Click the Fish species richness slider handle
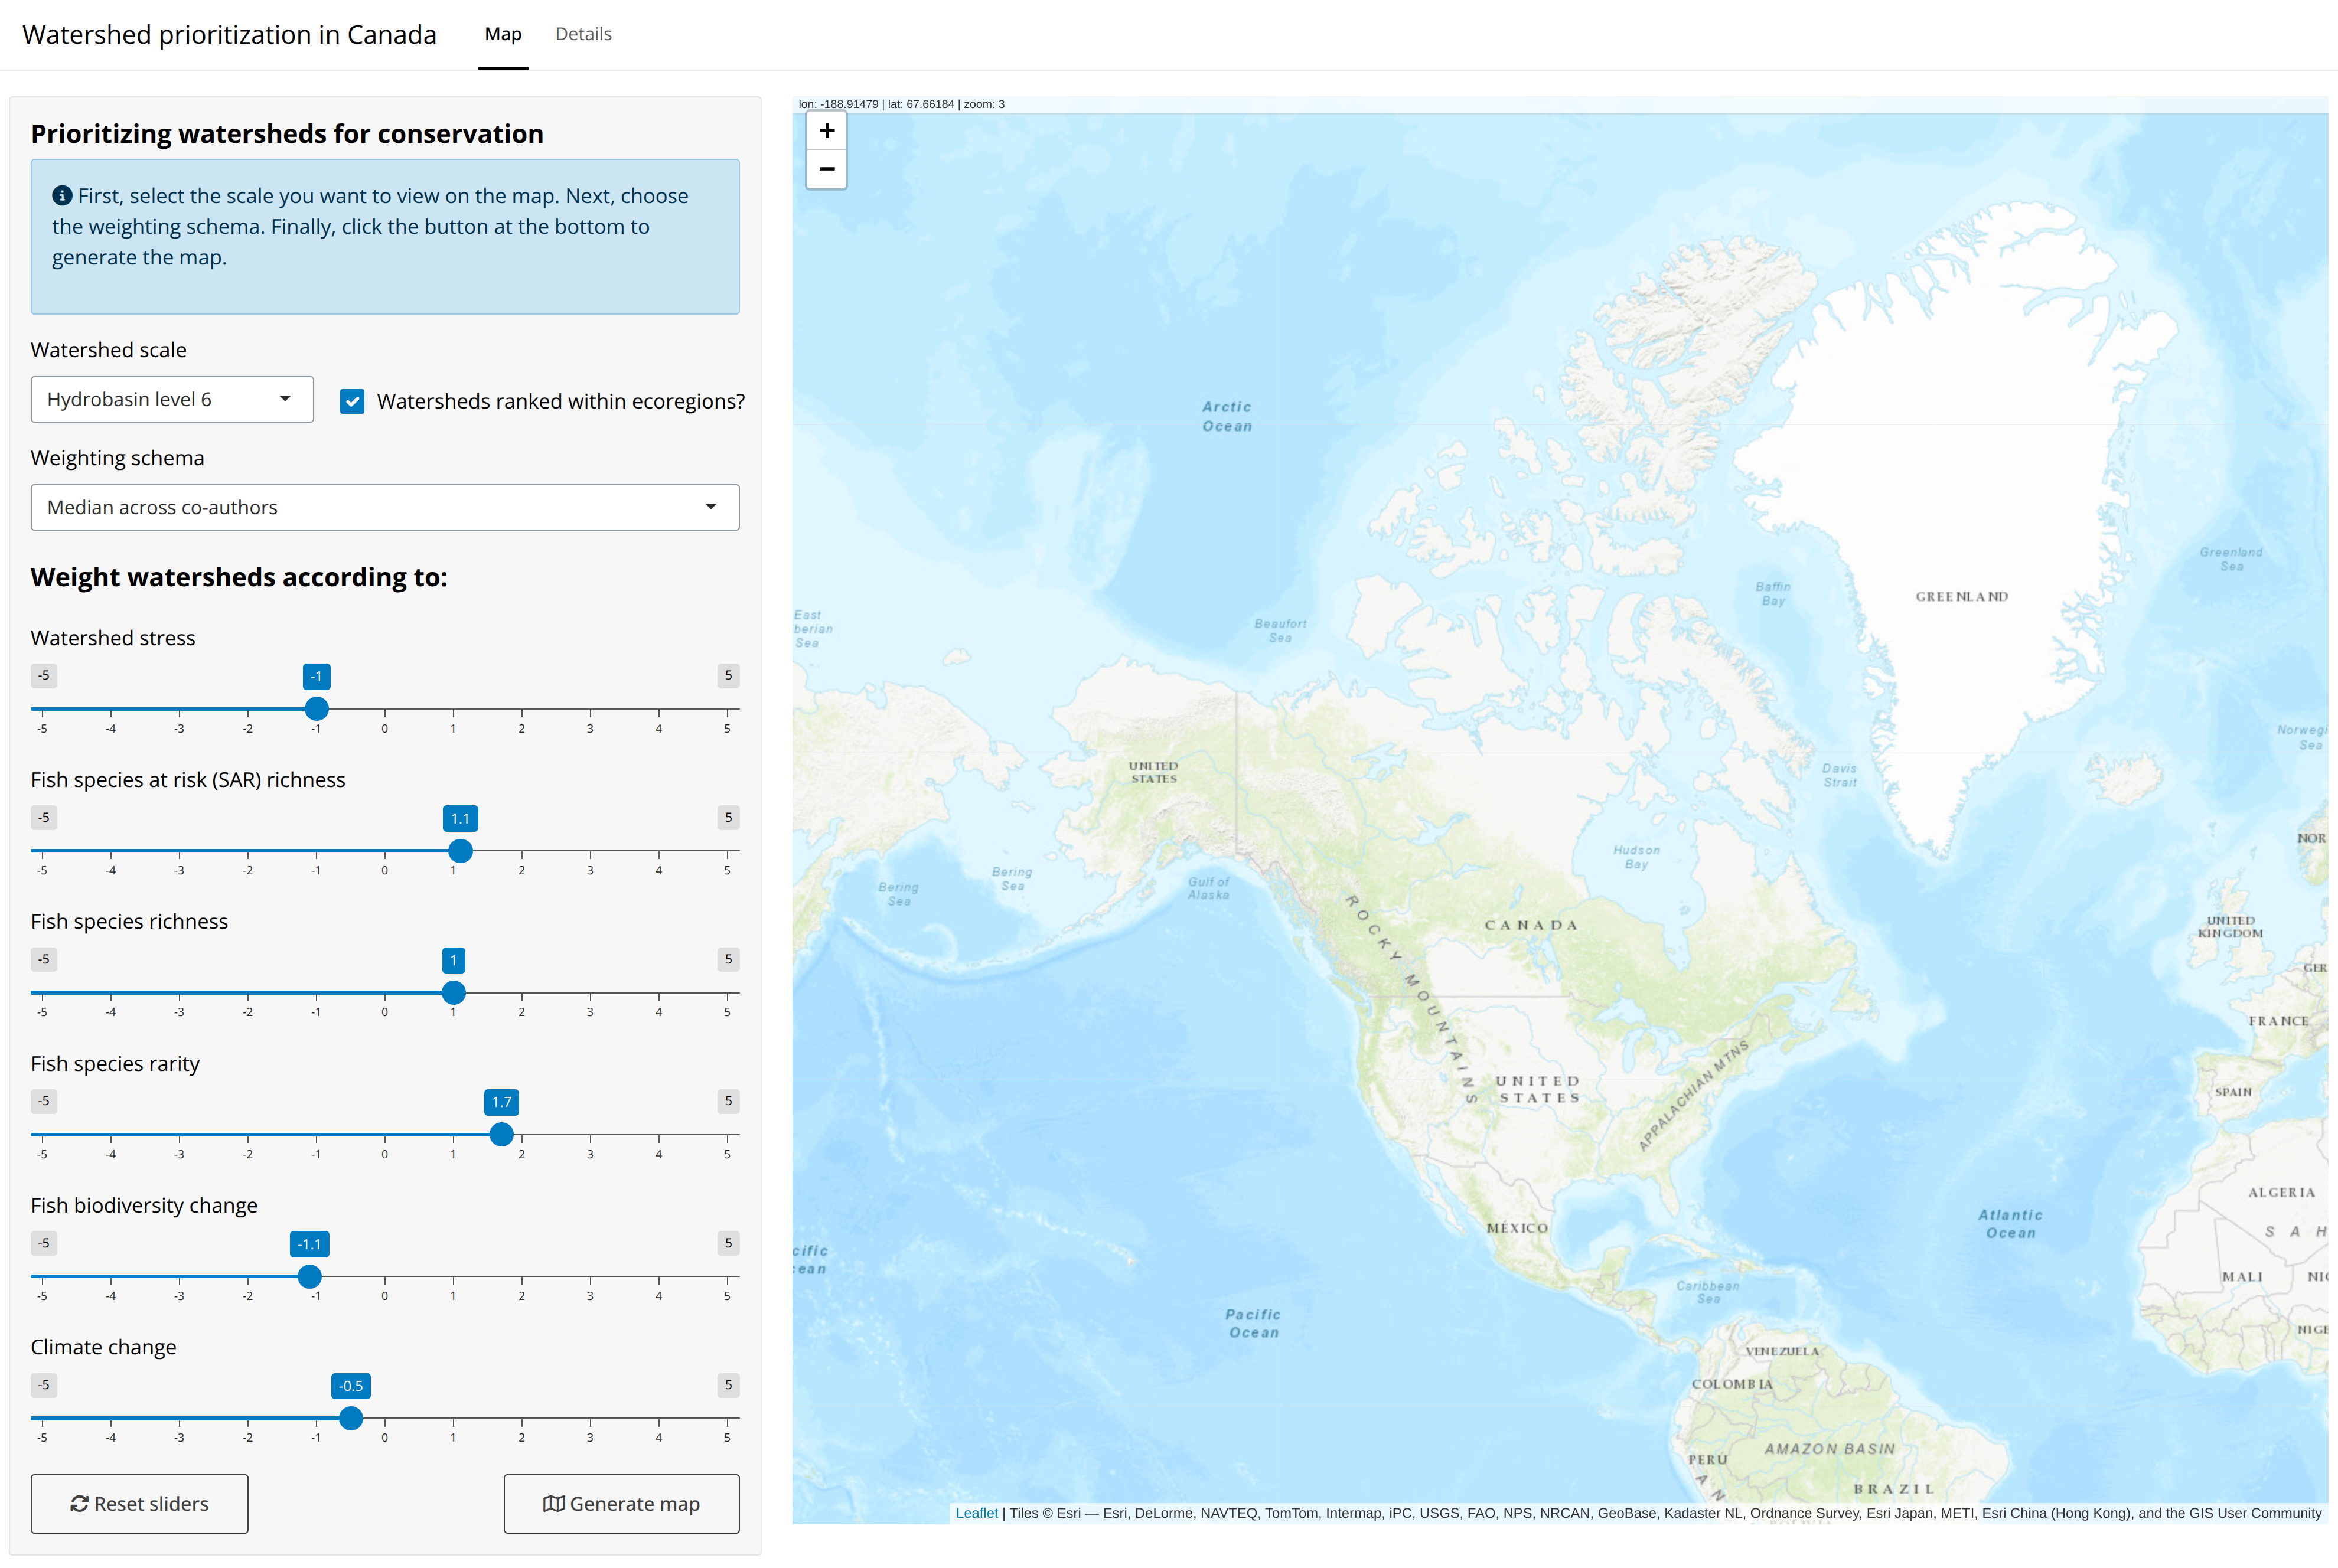The height and width of the screenshot is (1568, 2338). (453, 993)
